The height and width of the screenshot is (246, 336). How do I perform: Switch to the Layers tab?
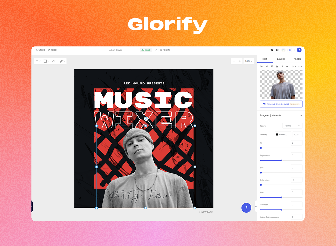[281, 59]
